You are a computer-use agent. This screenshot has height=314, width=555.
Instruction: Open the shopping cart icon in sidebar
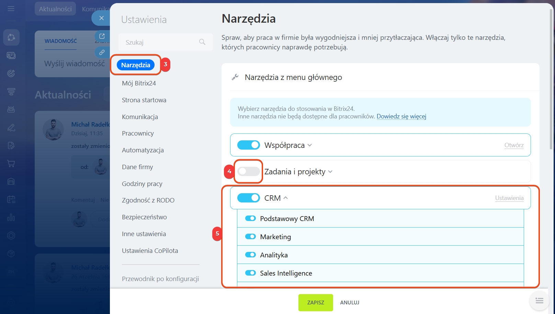pyautogui.click(x=11, y=164)
